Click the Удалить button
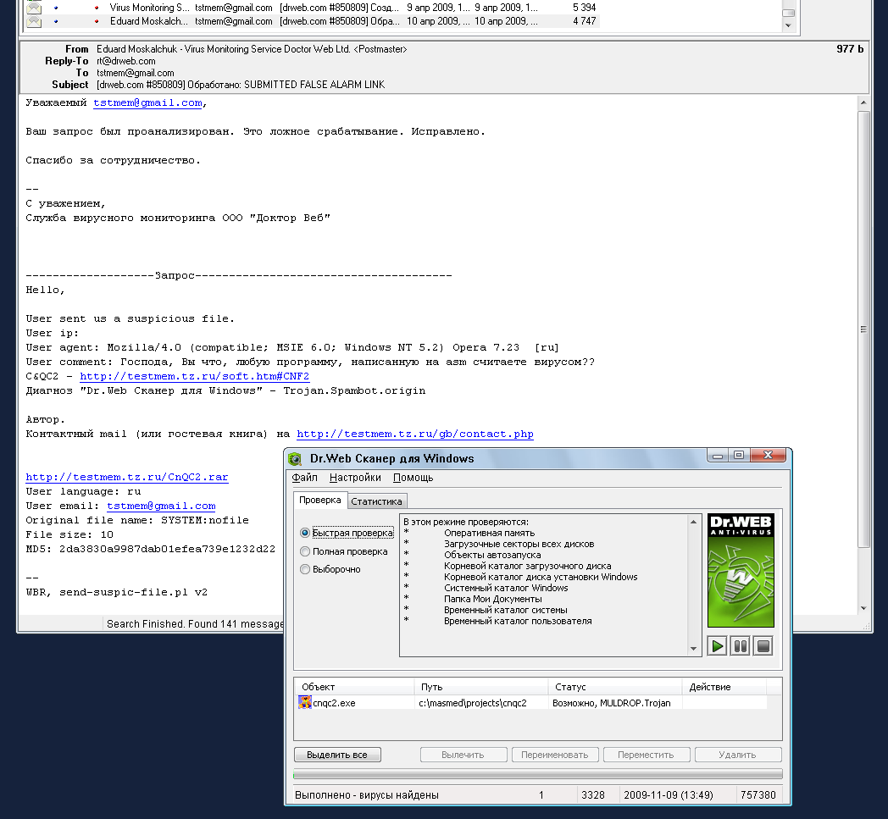888x819 pixels. coord(738,755)
